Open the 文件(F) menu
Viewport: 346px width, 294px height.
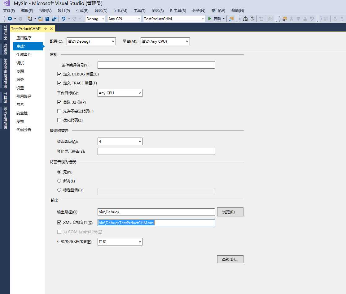(9, 11)
